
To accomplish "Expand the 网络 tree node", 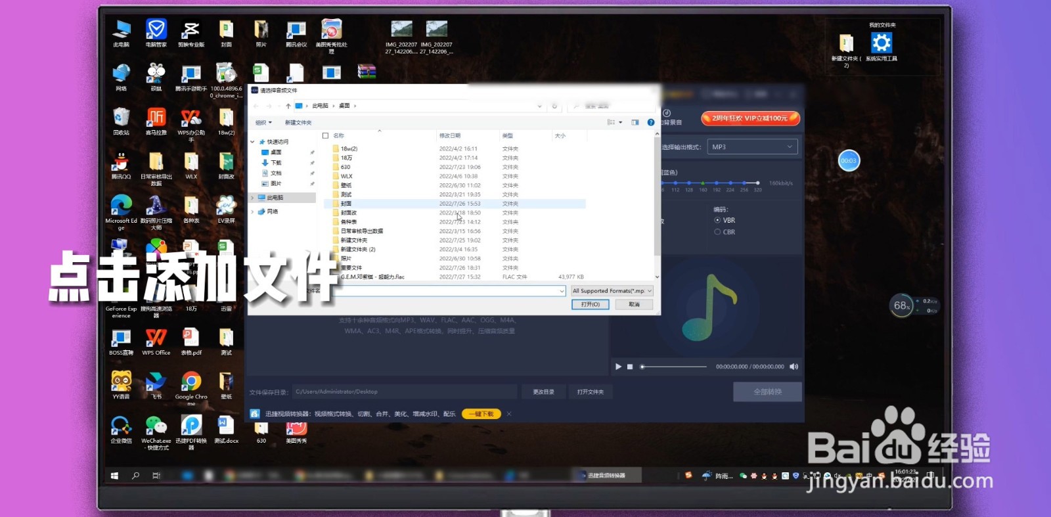I will tap(252, 212).
